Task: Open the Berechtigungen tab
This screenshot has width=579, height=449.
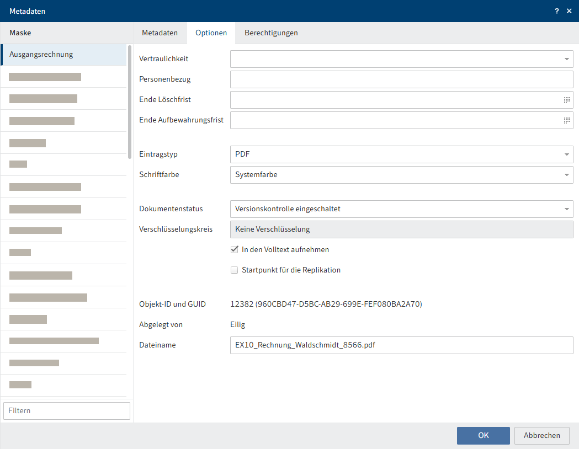Action: [271, 33]
